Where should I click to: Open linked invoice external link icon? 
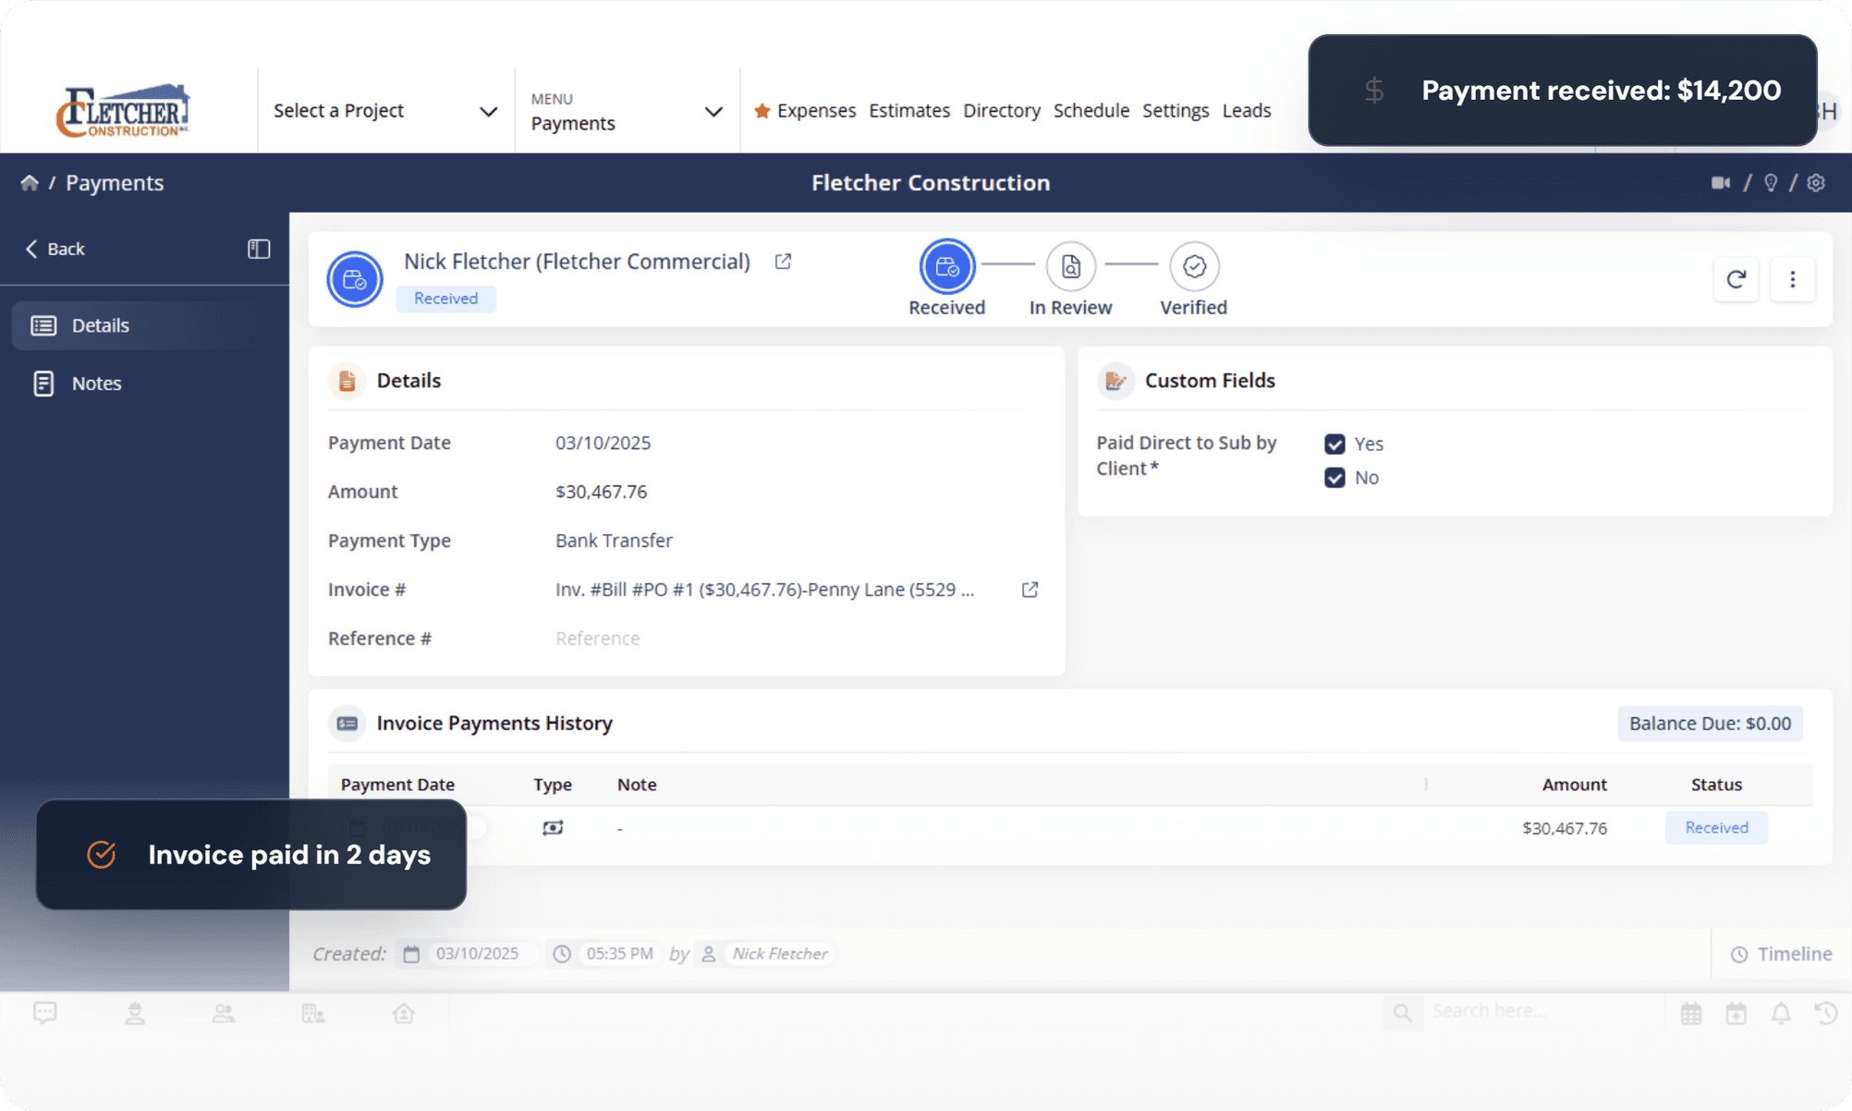[x=1030, y=590]
